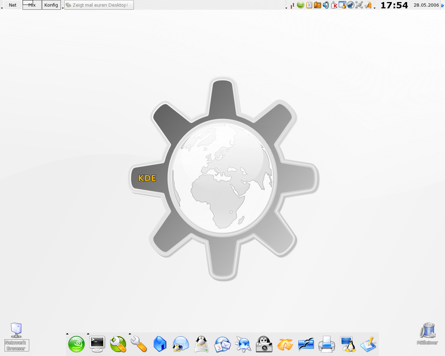Click the small triangle above the terminal icon
This screenshot has width=445, height=356.
click(x=88, y=334)
